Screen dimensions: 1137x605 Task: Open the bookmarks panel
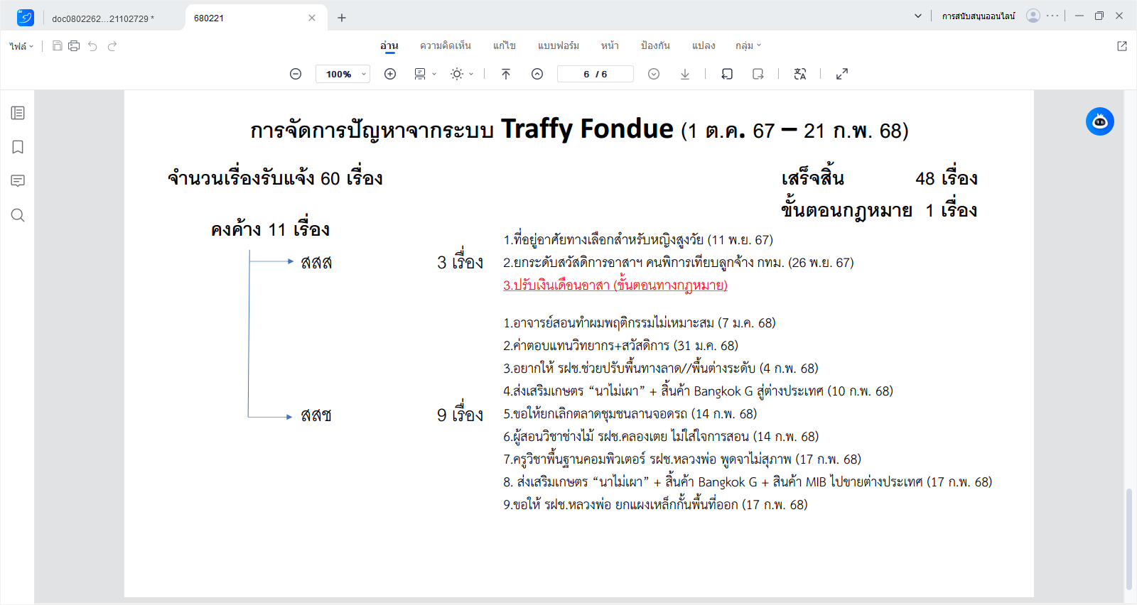[x=18, y=147]
